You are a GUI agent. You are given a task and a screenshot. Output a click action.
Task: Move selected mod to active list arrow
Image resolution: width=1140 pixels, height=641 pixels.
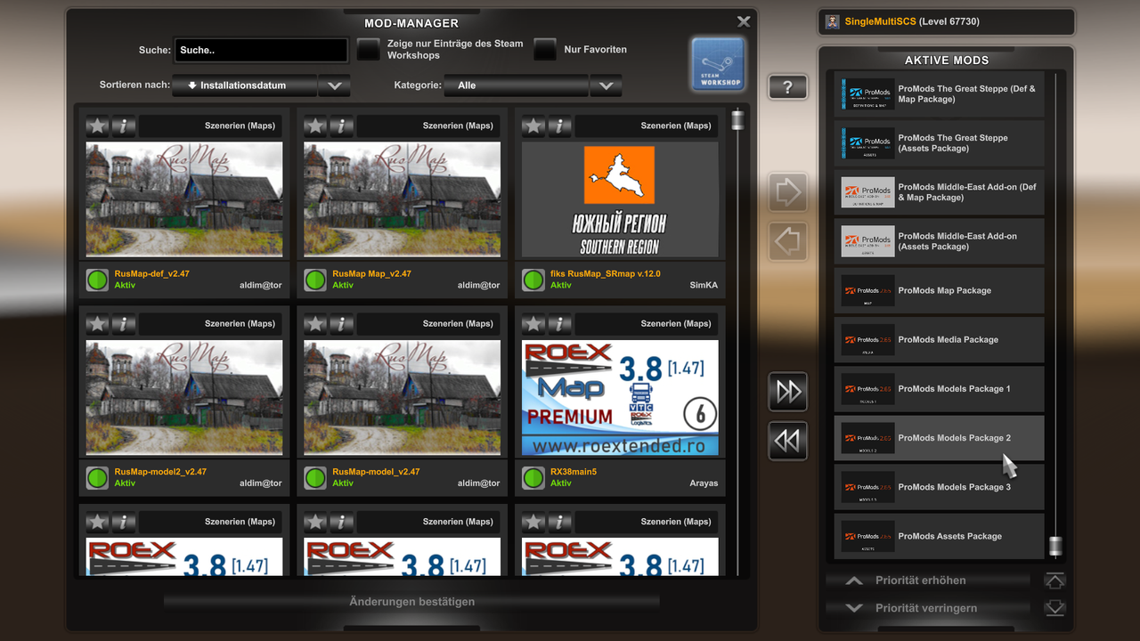pos(788,192)
